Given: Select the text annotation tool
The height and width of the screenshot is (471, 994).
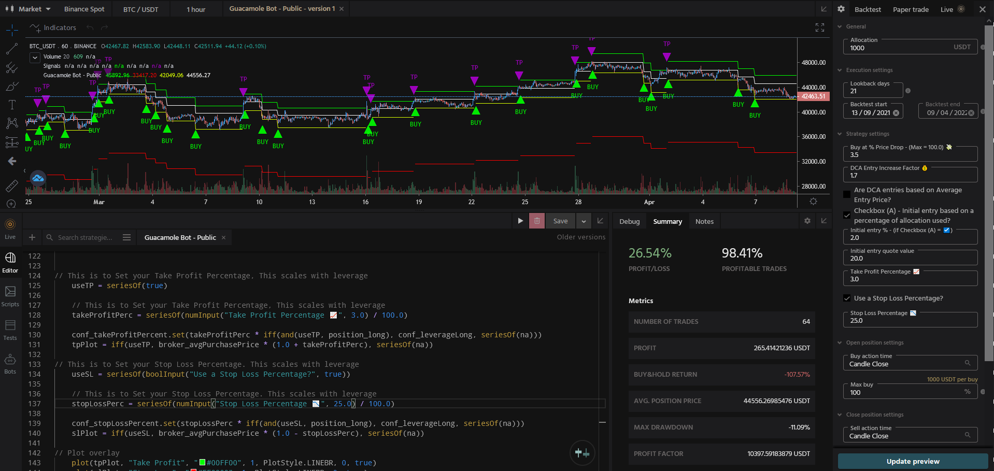Looking at the screenshot, I should point(11,104).
